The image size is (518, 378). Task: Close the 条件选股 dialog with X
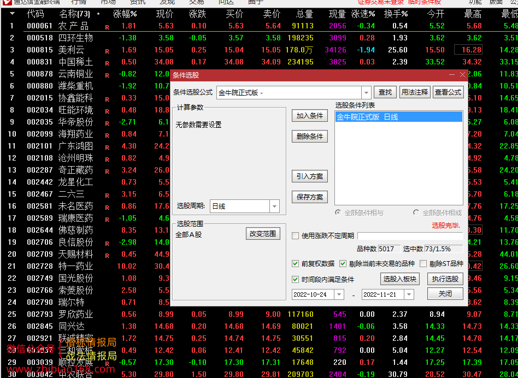462,75
